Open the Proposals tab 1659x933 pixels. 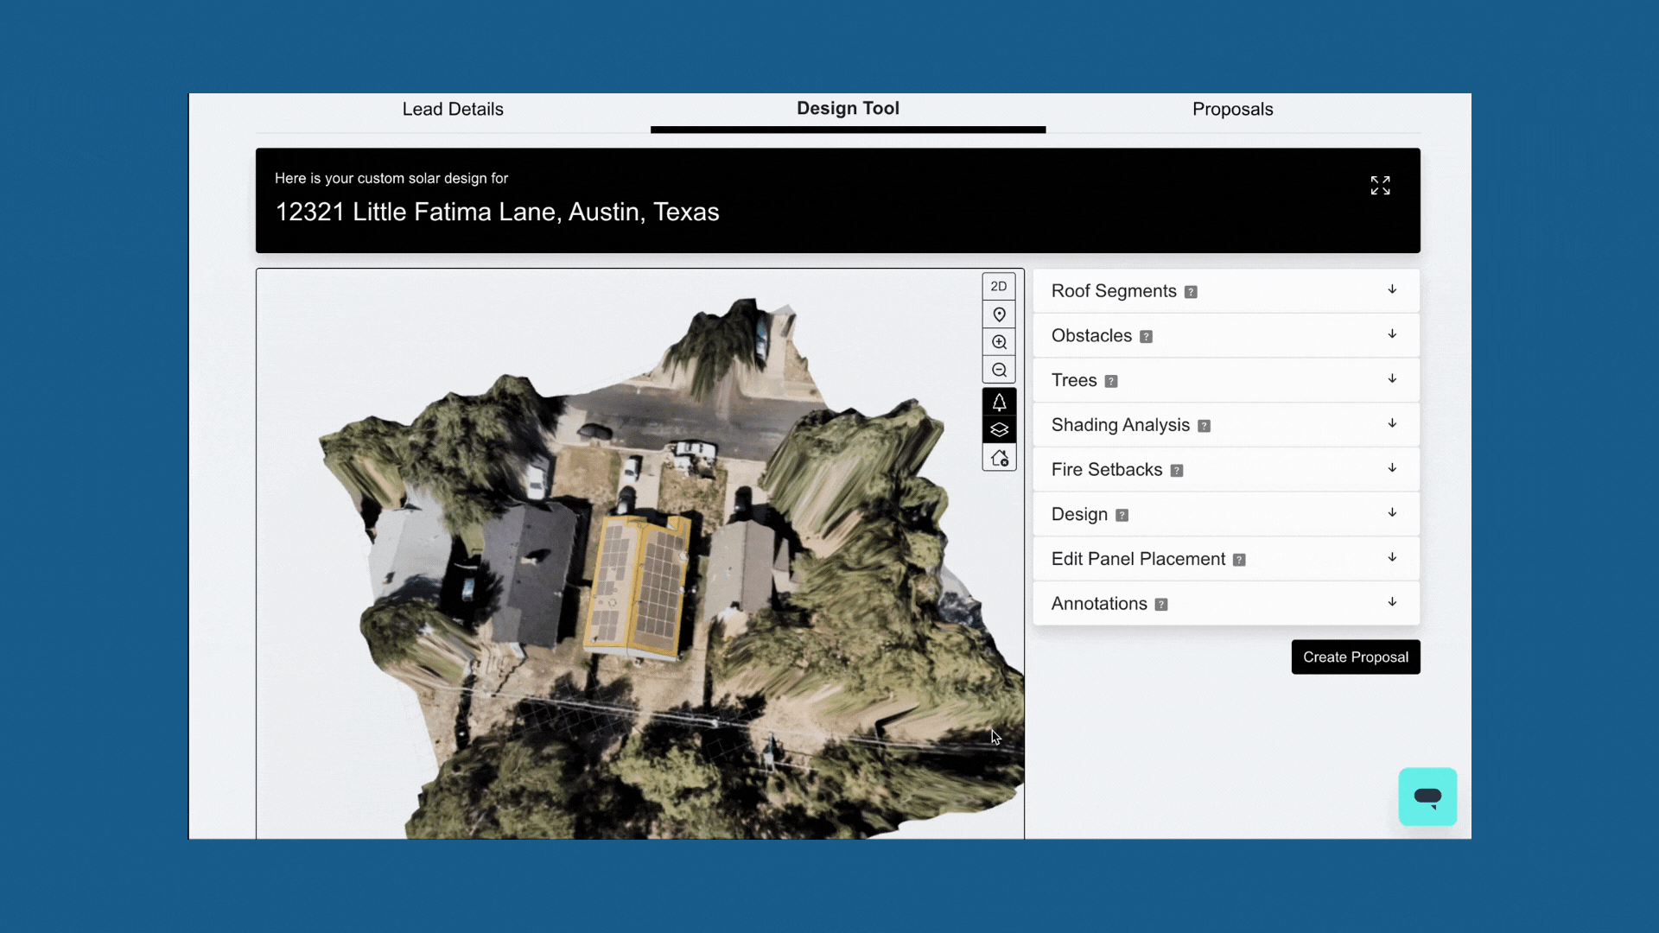(x=1232, y=109)
